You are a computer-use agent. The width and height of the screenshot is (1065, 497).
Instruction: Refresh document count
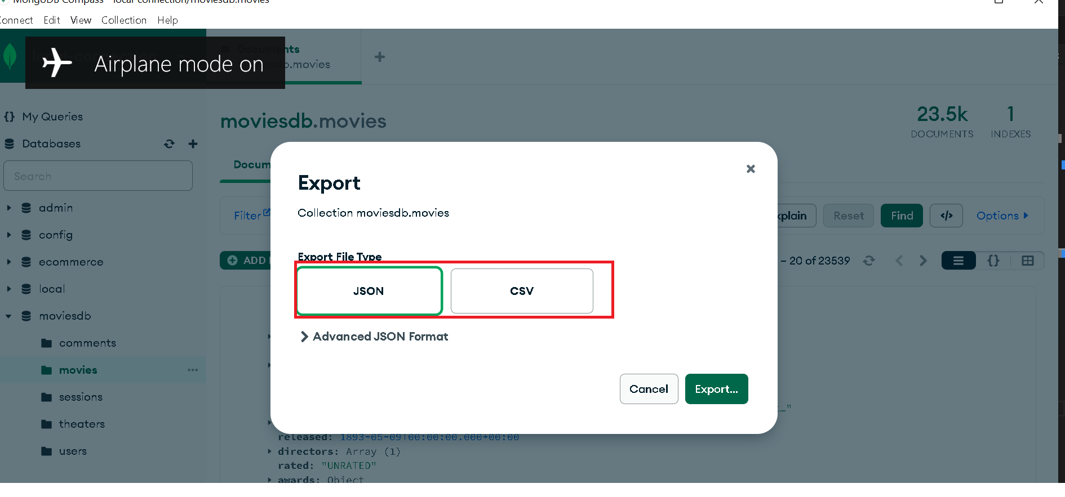869,261
